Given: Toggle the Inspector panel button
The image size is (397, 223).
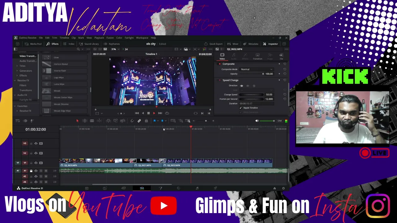Looking at the screenshot, I should tap(270, 44).
